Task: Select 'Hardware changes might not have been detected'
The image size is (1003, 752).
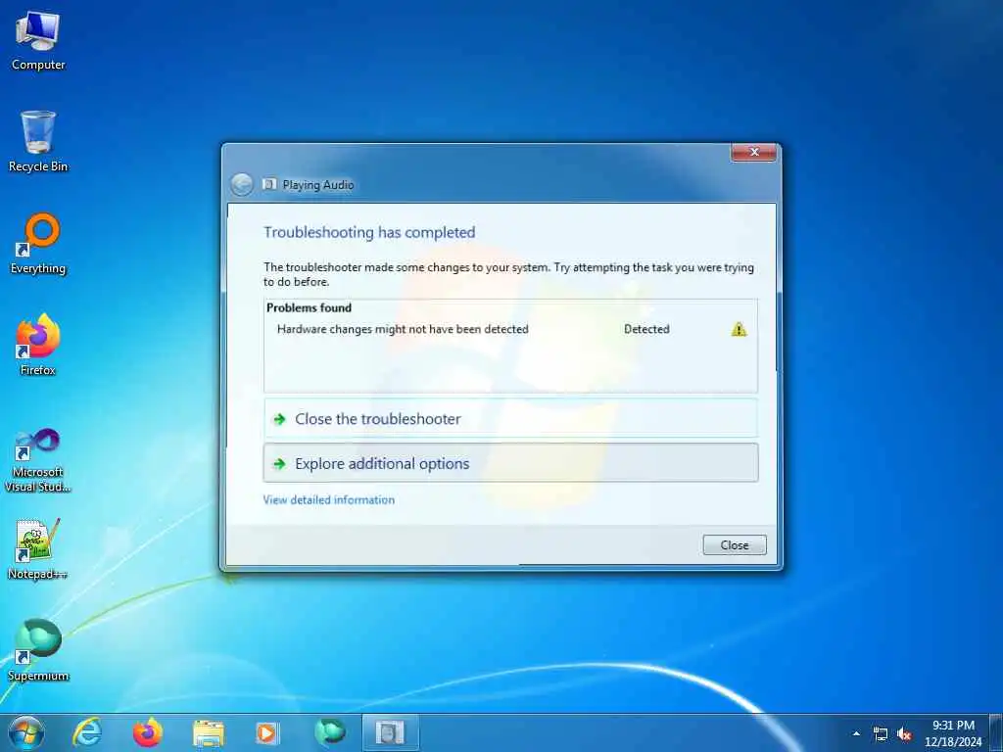Action: click(403, 329)
